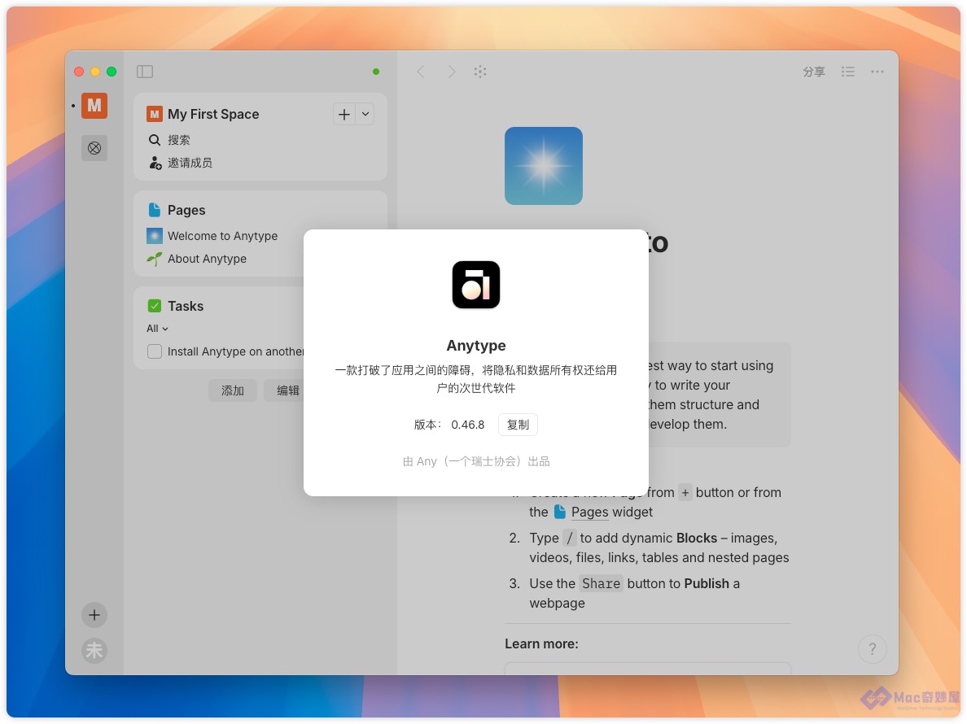Go forward with the right arrow
The height and width of the screenshot is (724, 967).
[452, 72]
